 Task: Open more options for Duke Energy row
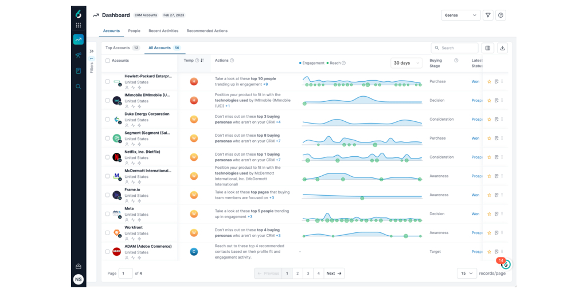coord(502,119)
